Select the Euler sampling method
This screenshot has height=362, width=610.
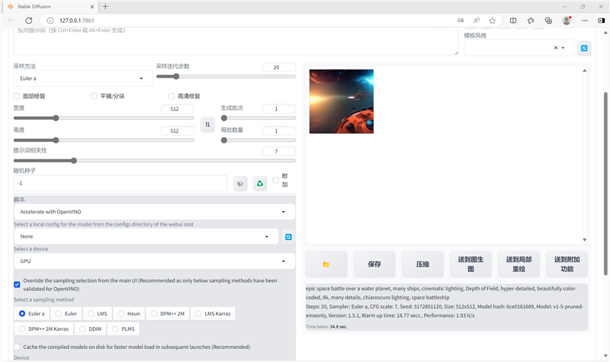pyautogui.click(x=66, y=314)
